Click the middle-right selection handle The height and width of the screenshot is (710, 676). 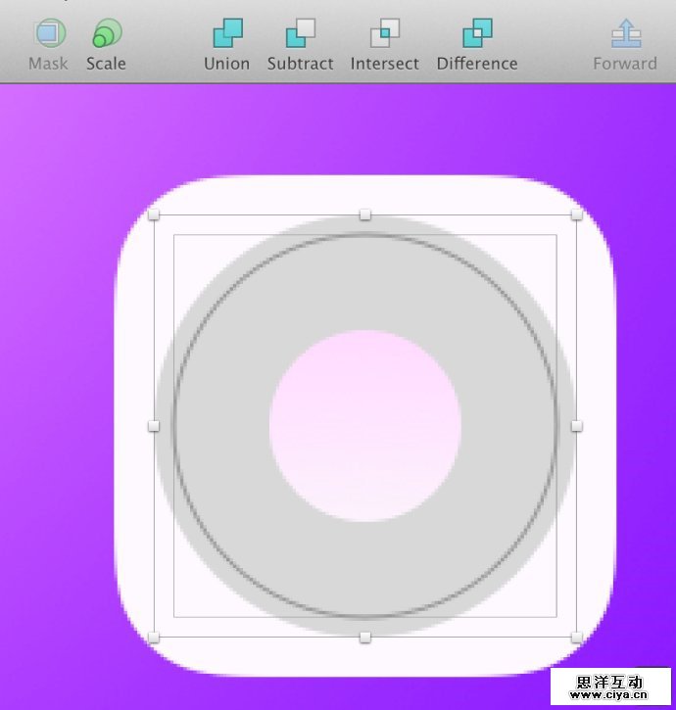pyautogui.click(x=576, y=426)
